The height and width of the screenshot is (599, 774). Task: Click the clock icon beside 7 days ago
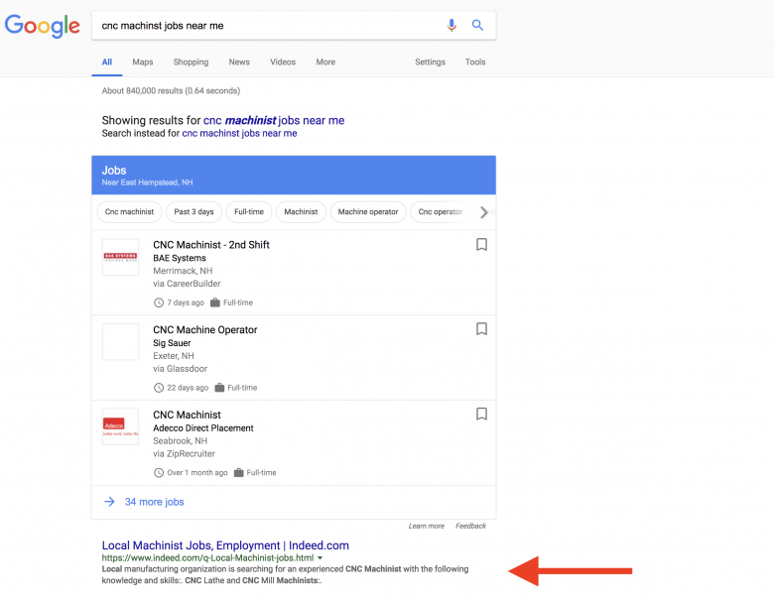[x=159, y=302]
